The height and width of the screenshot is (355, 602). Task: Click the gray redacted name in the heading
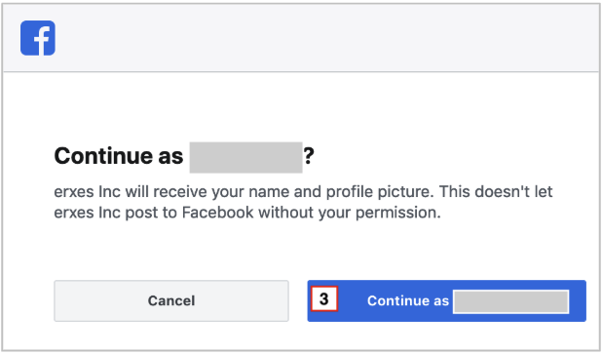pyautogui.click(x=245, y=157)
